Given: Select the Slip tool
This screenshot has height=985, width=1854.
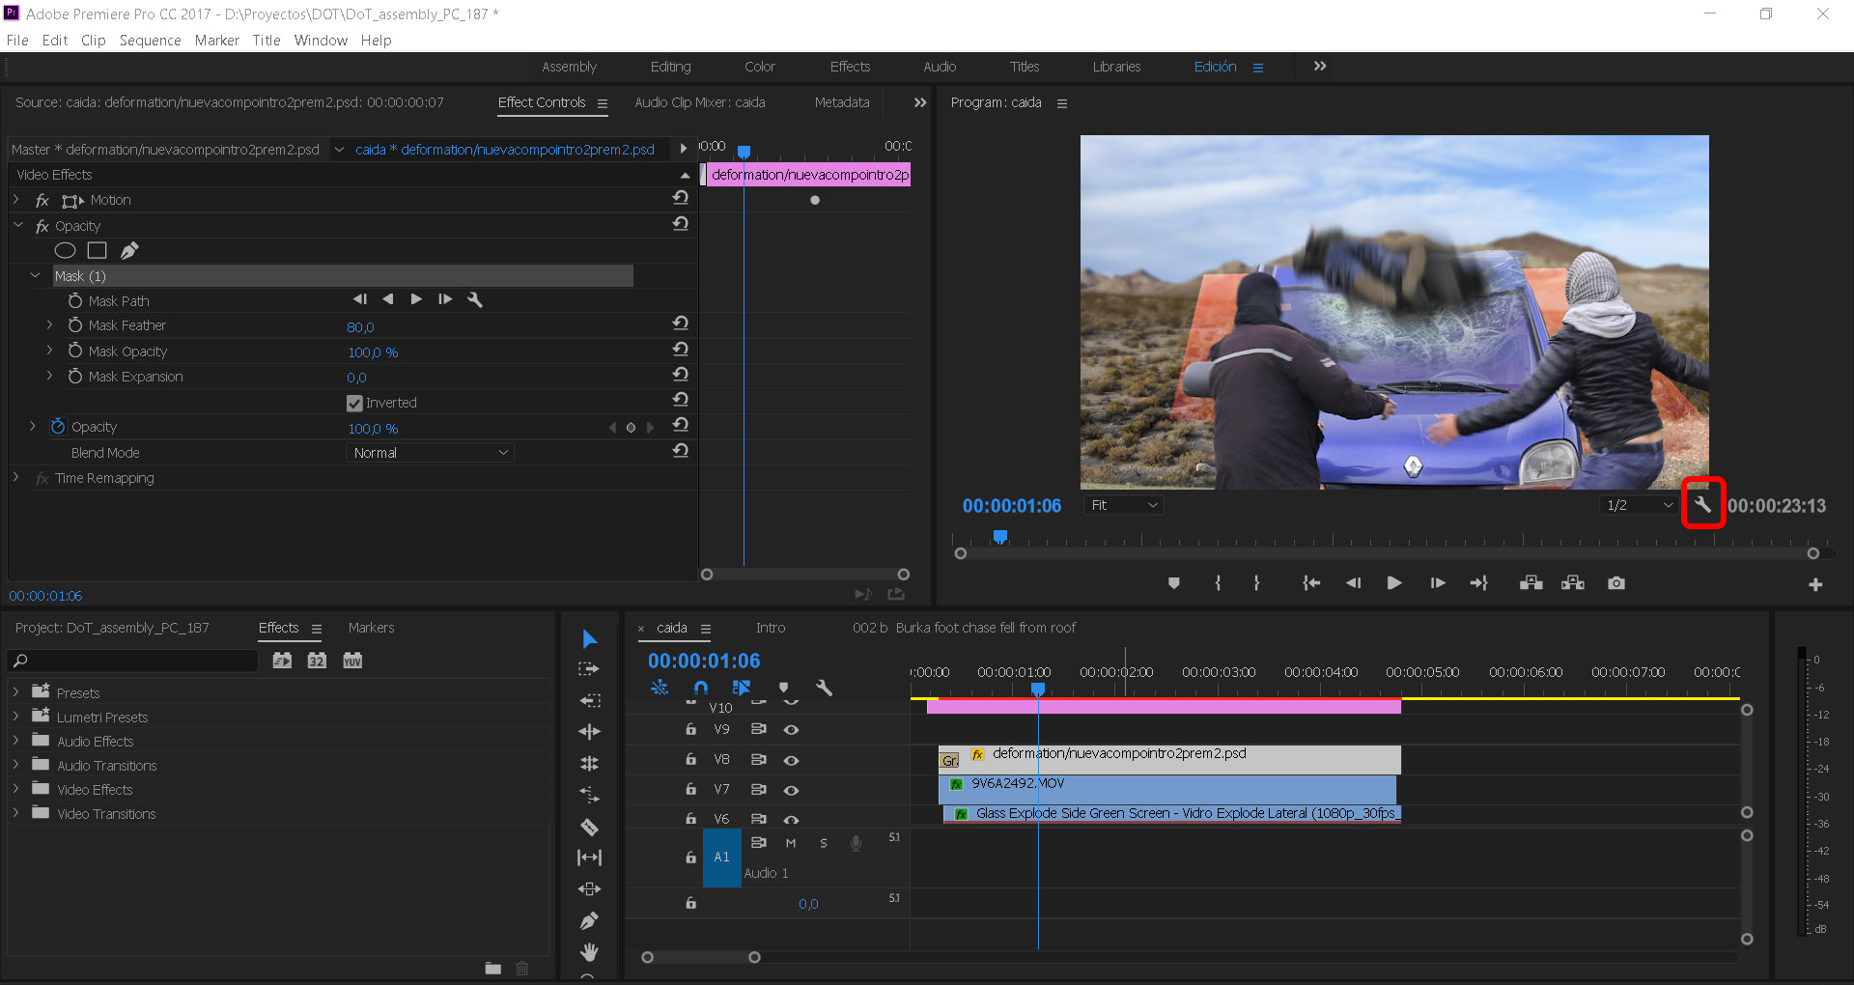Looking at the screenshot, I should pyautogui.click(x=589, y=858).
